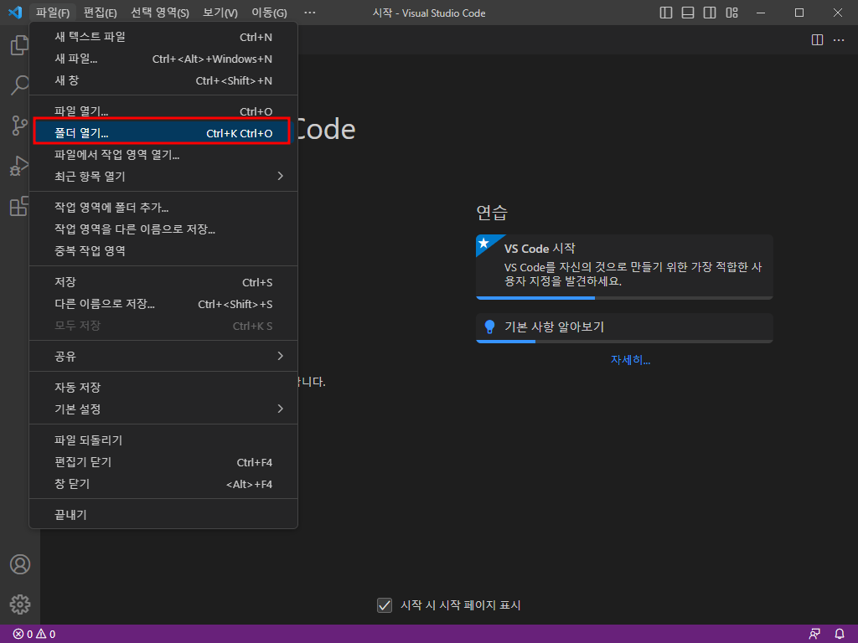Open the 선택 영역(S) menu
The width and height of the screenshot is (858, 643).
(160, 13)
